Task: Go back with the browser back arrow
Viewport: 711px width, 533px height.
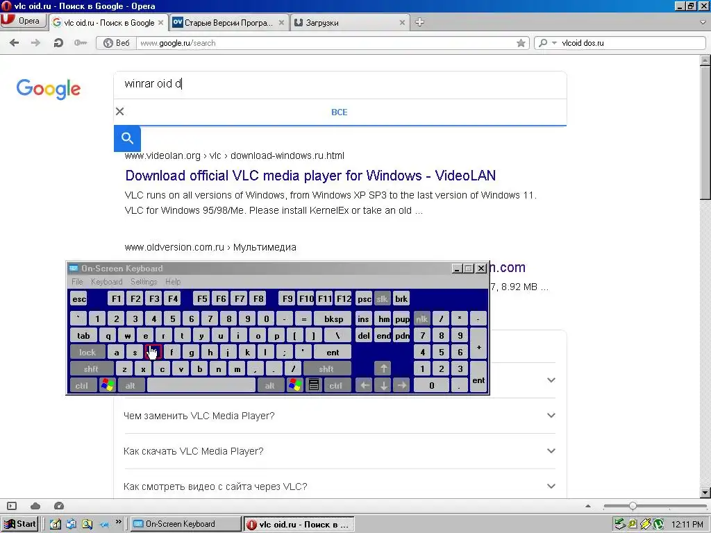Action: tap(15, 43)
